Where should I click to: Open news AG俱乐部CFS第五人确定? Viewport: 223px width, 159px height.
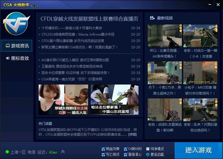[x=75, y=60]
